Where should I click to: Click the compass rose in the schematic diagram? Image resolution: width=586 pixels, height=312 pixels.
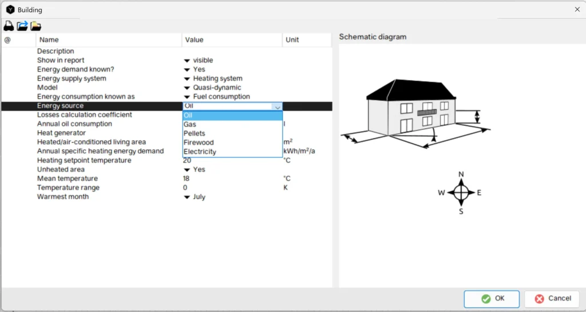point(461,193)
